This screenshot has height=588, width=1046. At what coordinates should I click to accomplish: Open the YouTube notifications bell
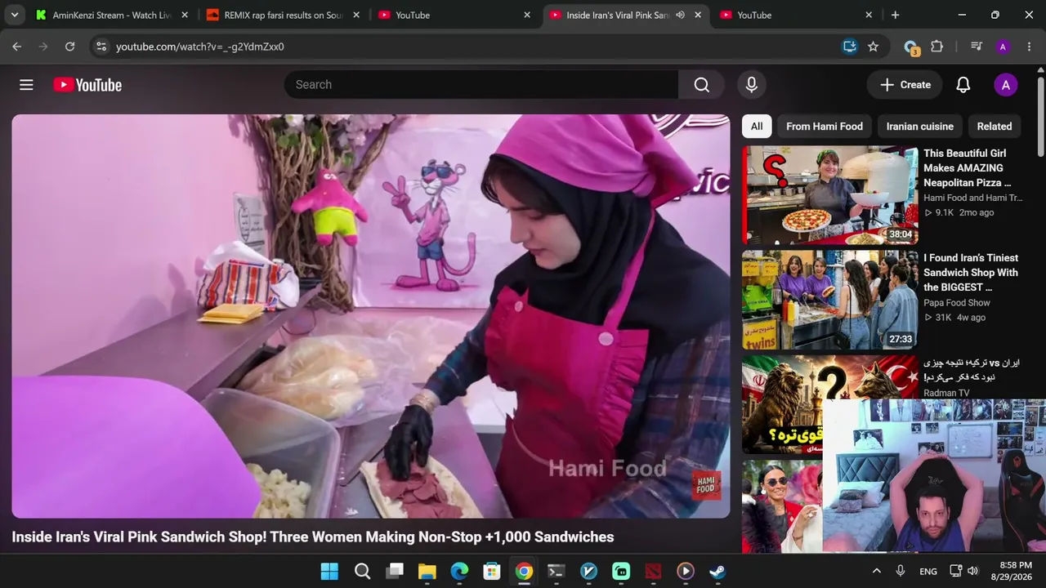point(963,85)
